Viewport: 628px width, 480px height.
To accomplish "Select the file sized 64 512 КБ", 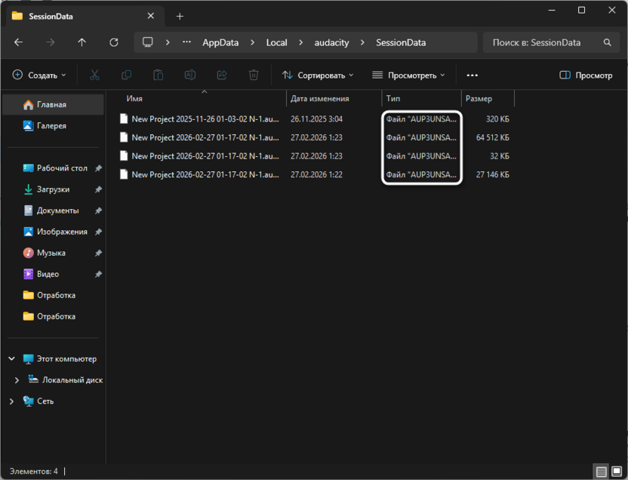I will pos(204,137).
